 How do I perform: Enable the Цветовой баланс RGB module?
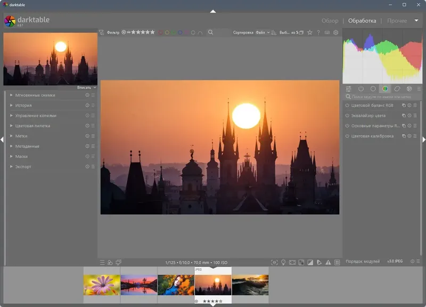pos(347,106)
